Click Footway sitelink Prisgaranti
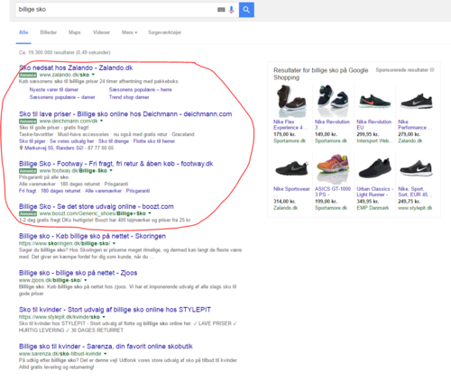Image resolution: width=451 pixels, height=379 pixels. tap(138, 191)
